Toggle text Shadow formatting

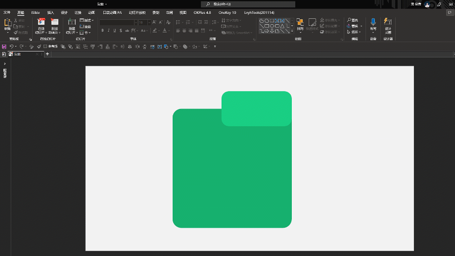pos(121,30)
